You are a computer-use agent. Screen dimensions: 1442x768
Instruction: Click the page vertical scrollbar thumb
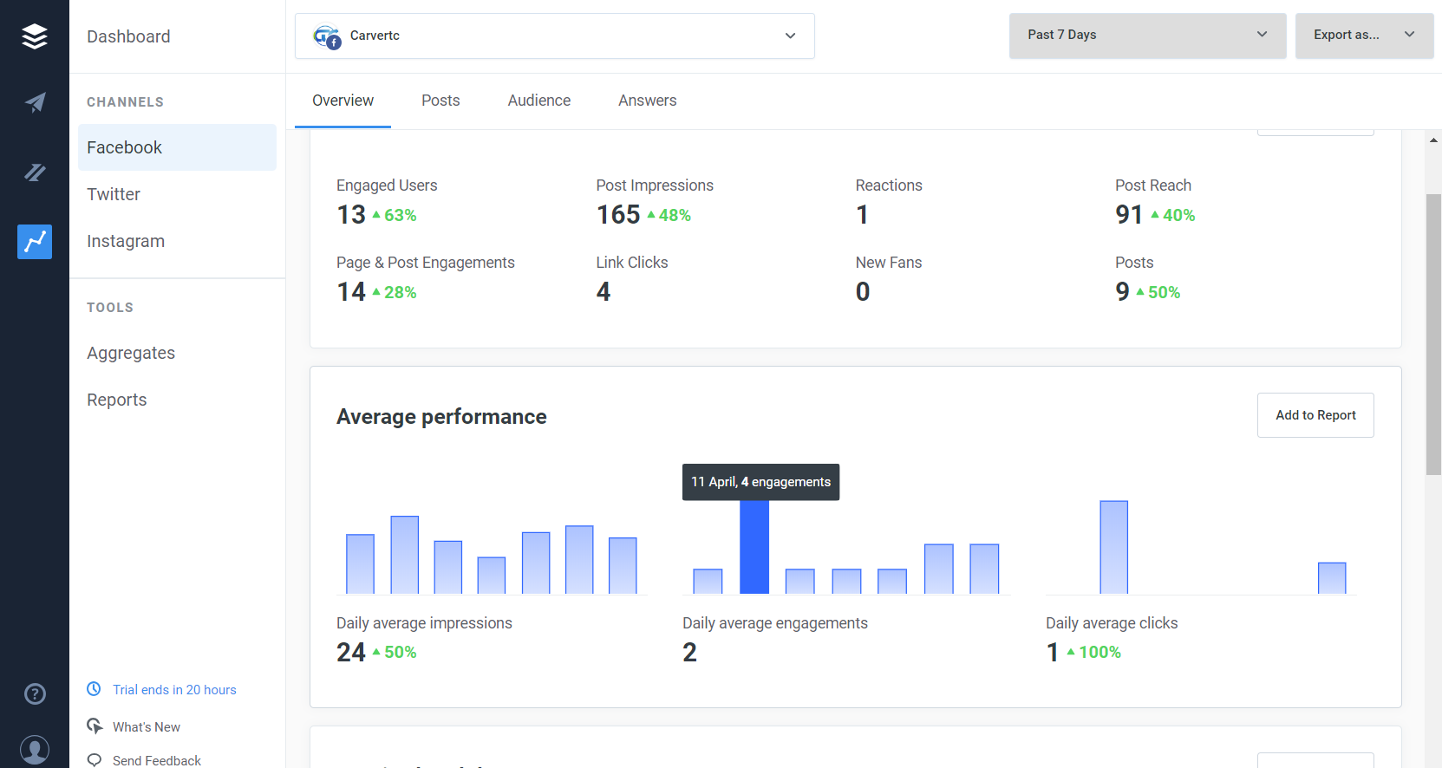(x=1434, y=335)
